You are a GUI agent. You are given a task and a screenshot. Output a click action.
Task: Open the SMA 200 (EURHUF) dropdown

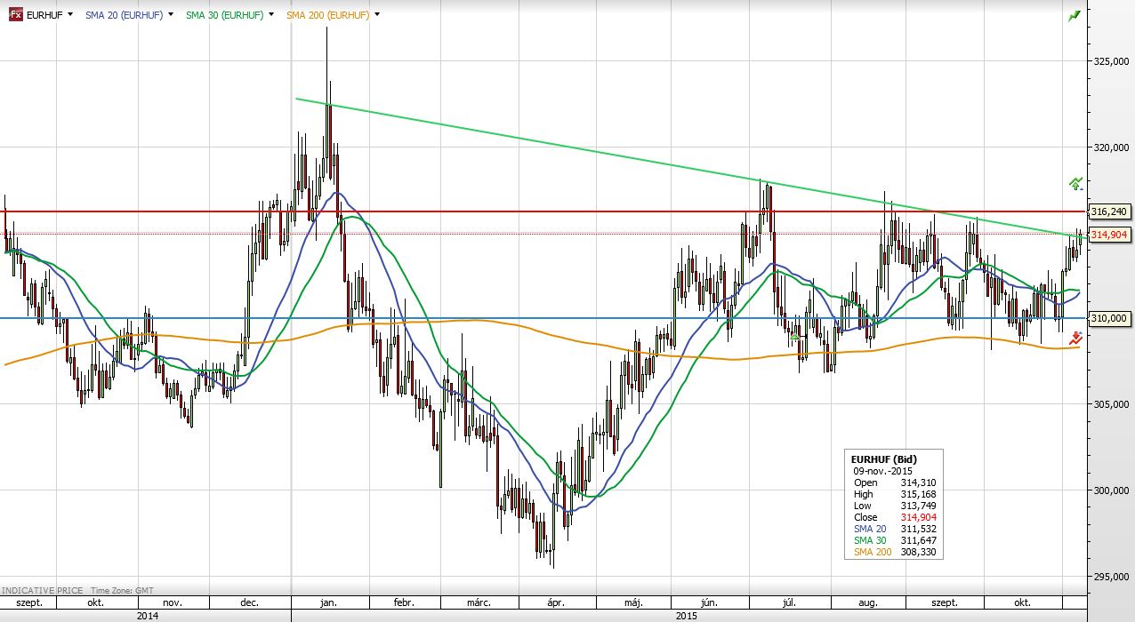377,15
